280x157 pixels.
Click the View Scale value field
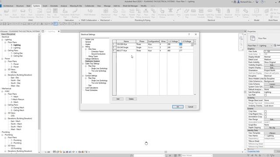pos(272,51)
